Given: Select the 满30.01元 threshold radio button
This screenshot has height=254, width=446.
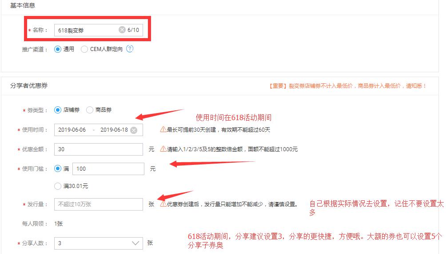Looking at the screenshot, I should 58,186.
